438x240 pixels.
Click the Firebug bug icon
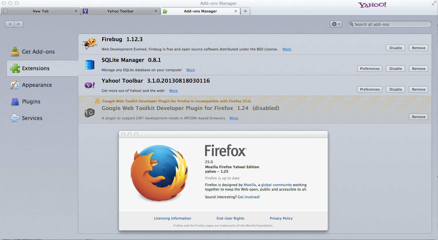pos(90,44)
